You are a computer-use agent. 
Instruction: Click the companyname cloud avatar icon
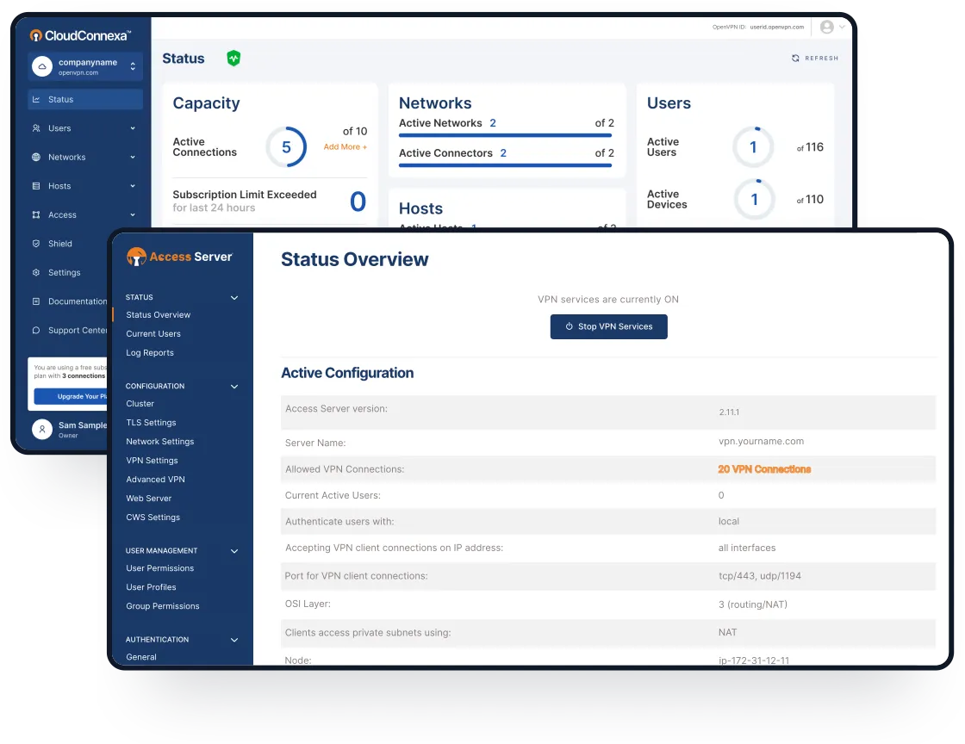42,66
